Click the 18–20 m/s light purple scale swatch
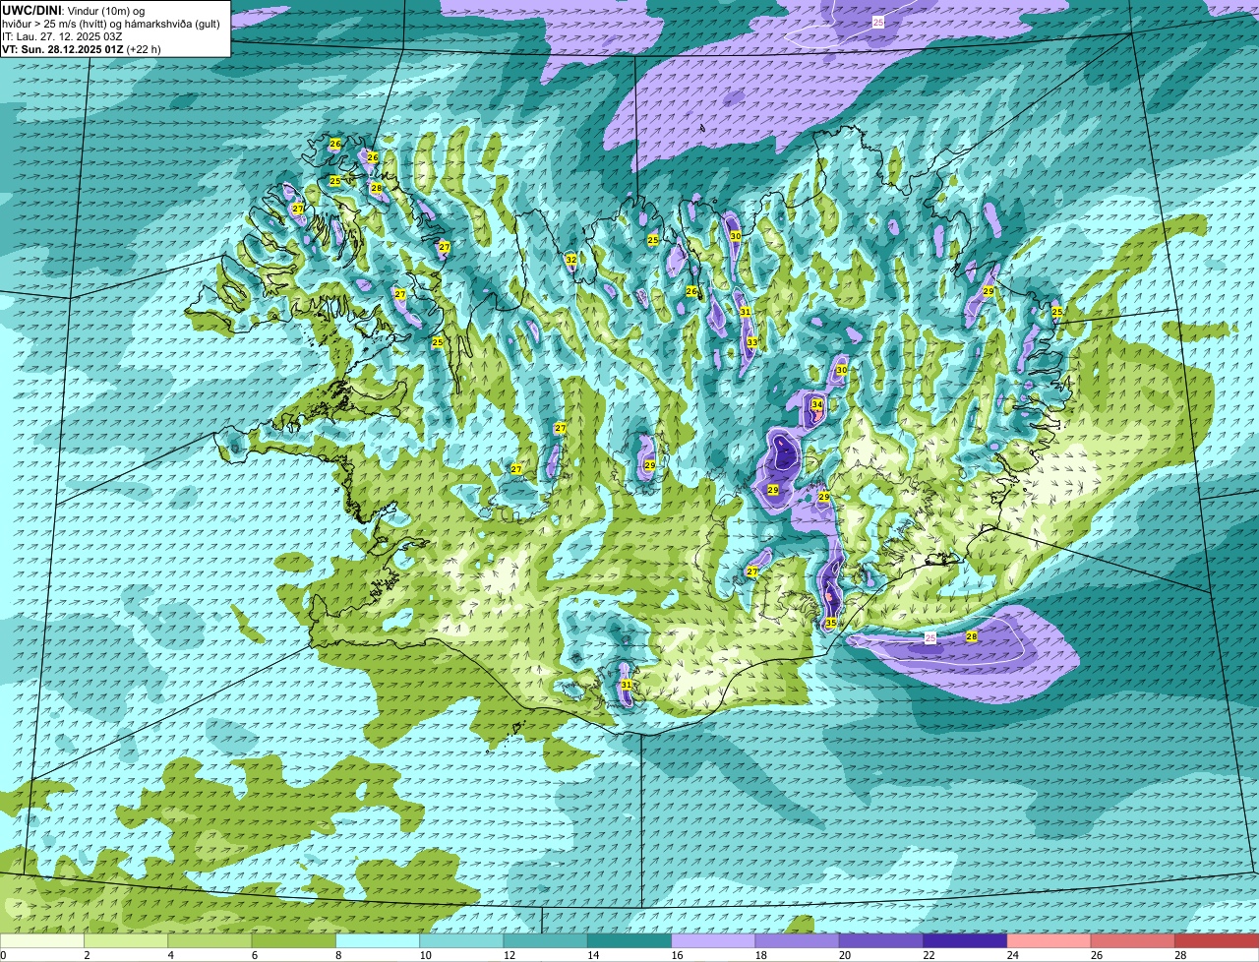This screenshot has height=962, width=1259. click(x=797, y=940)
